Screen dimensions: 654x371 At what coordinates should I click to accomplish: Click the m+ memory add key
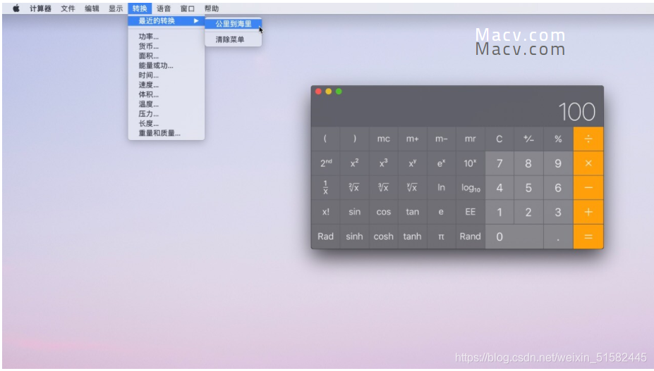pyautogui.click(x=413, y=139)
